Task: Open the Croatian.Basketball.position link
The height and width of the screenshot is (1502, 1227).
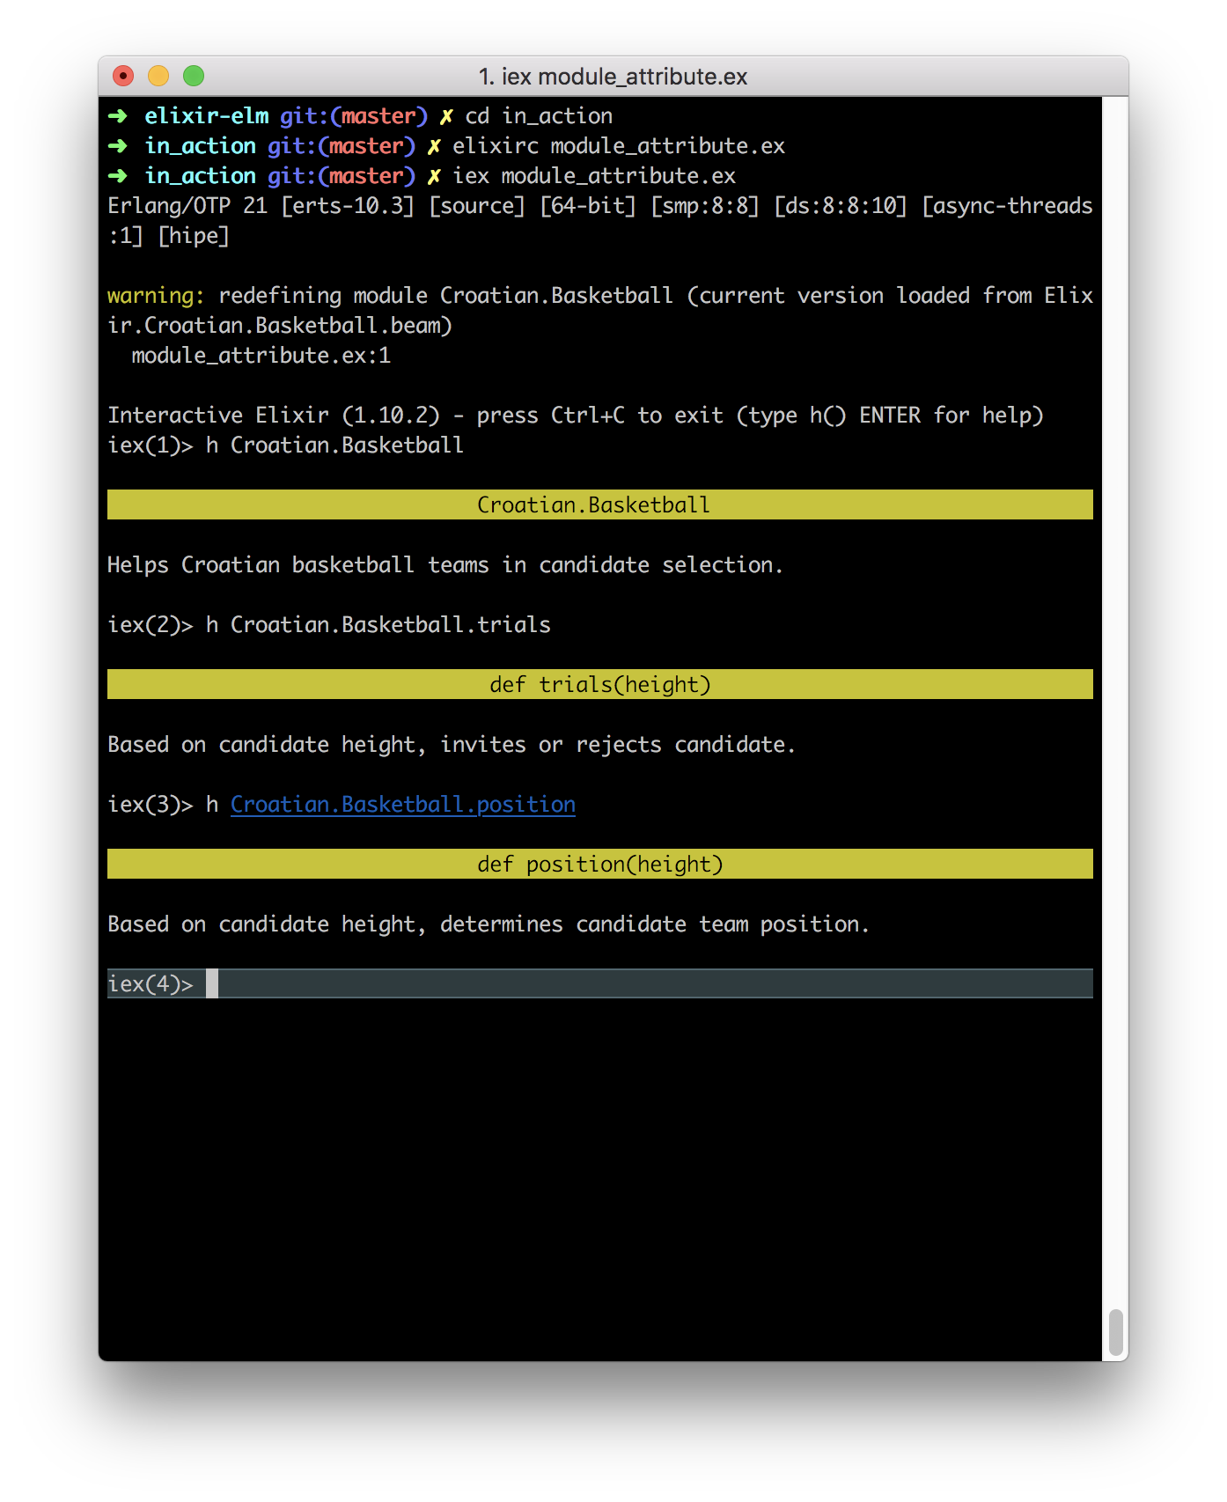Action: click(403, 805)
